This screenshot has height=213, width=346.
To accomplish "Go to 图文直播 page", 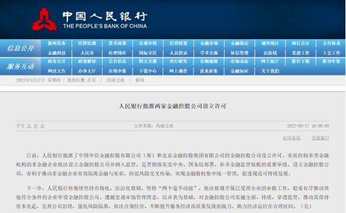I will point(148,61).
